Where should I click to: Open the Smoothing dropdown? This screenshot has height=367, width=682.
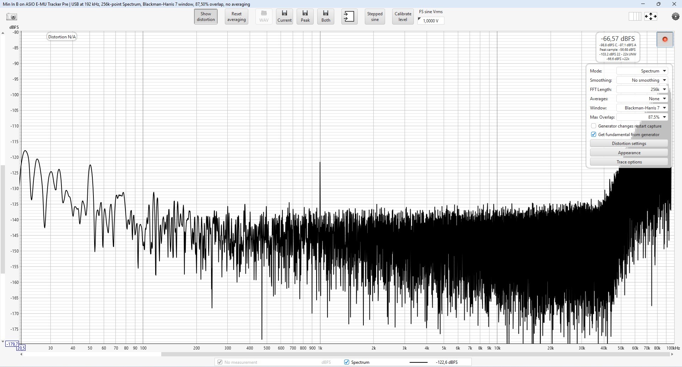(x=642, y=80)
